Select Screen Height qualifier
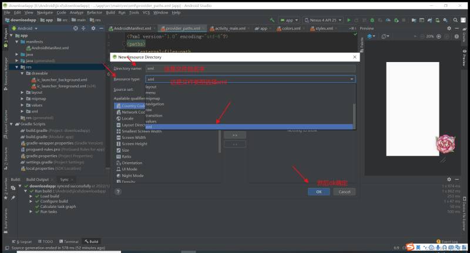470x253 pixels. (132, 143)
